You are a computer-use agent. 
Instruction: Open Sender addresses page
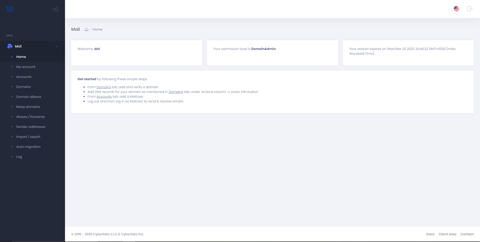[x=31, y=127]
